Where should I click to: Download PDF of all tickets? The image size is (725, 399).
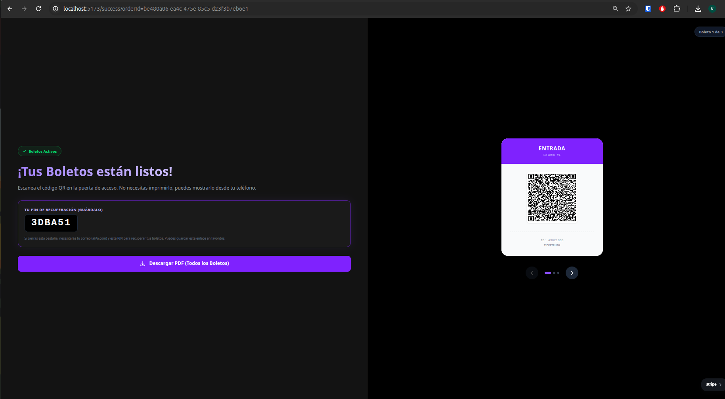184,264
